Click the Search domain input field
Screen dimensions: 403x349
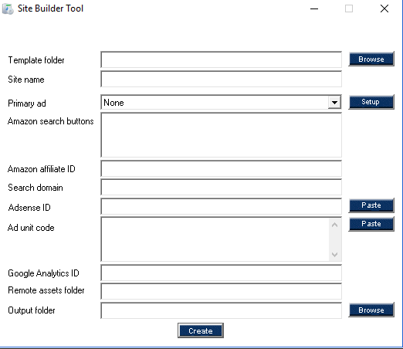[x=221, y=187]
